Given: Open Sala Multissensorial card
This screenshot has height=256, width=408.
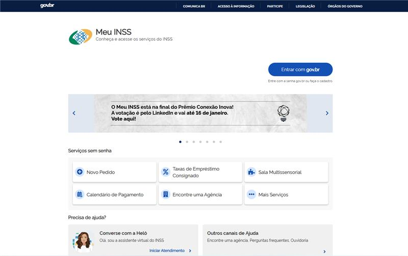Looking at the screenshot, I should [x=286, y=172].
